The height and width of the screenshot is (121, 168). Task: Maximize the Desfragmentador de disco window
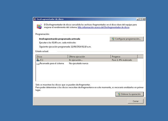141,19
